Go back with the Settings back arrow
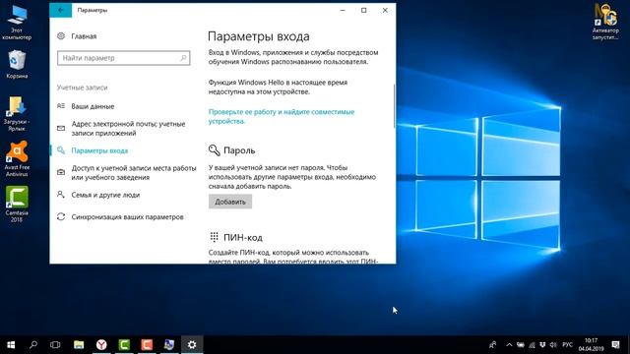Viewport: 630px width, 354px height. [x=61, y=11]
